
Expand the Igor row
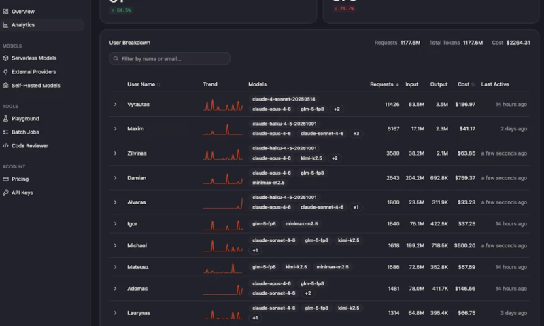coord(115,224)
